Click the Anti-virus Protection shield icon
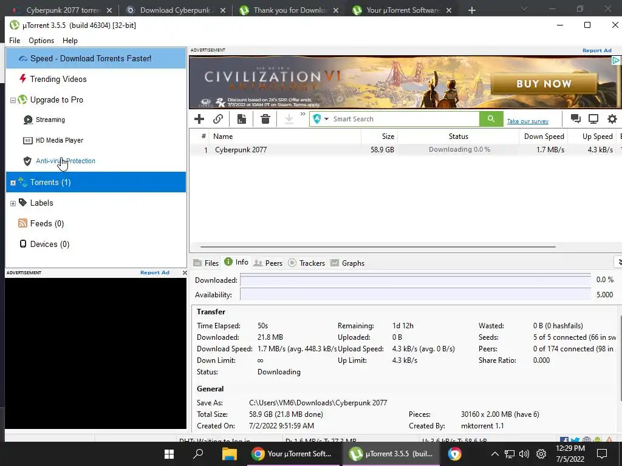Viewport: 622px width, 466px height. (27, 161)
